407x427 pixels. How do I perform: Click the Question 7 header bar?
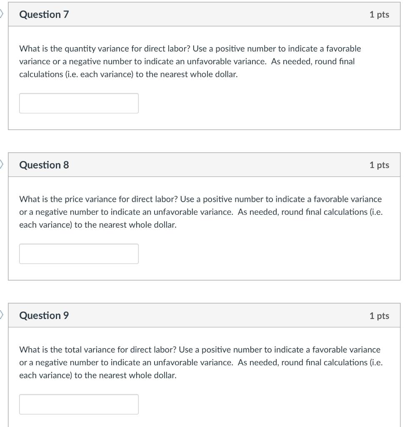[x=204, y=14]
